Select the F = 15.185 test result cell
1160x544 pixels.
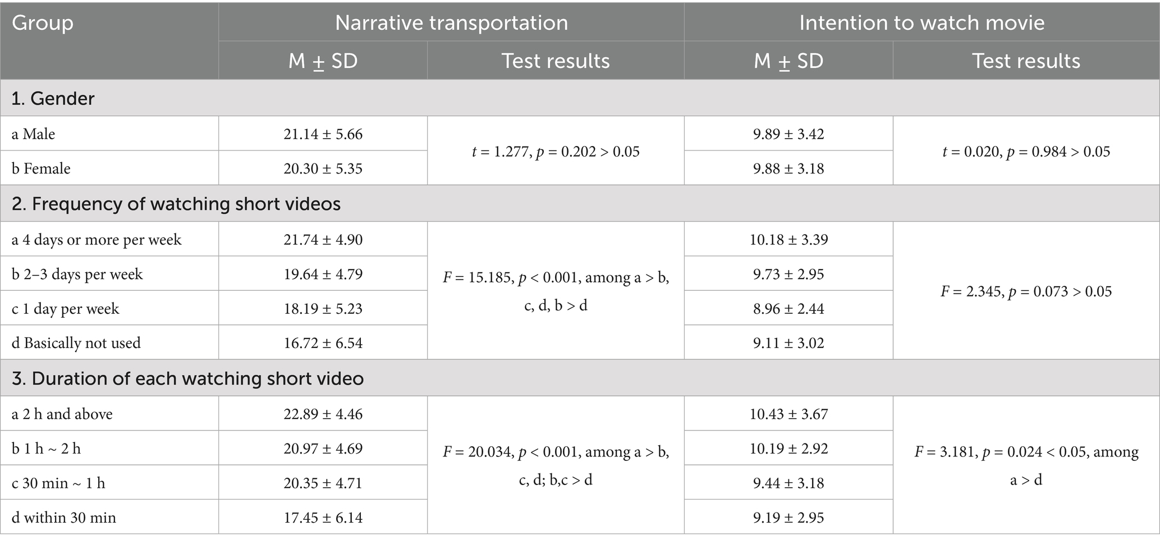tap(556, 291)
